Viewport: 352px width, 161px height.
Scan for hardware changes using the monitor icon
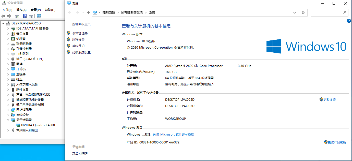[39, 16]
